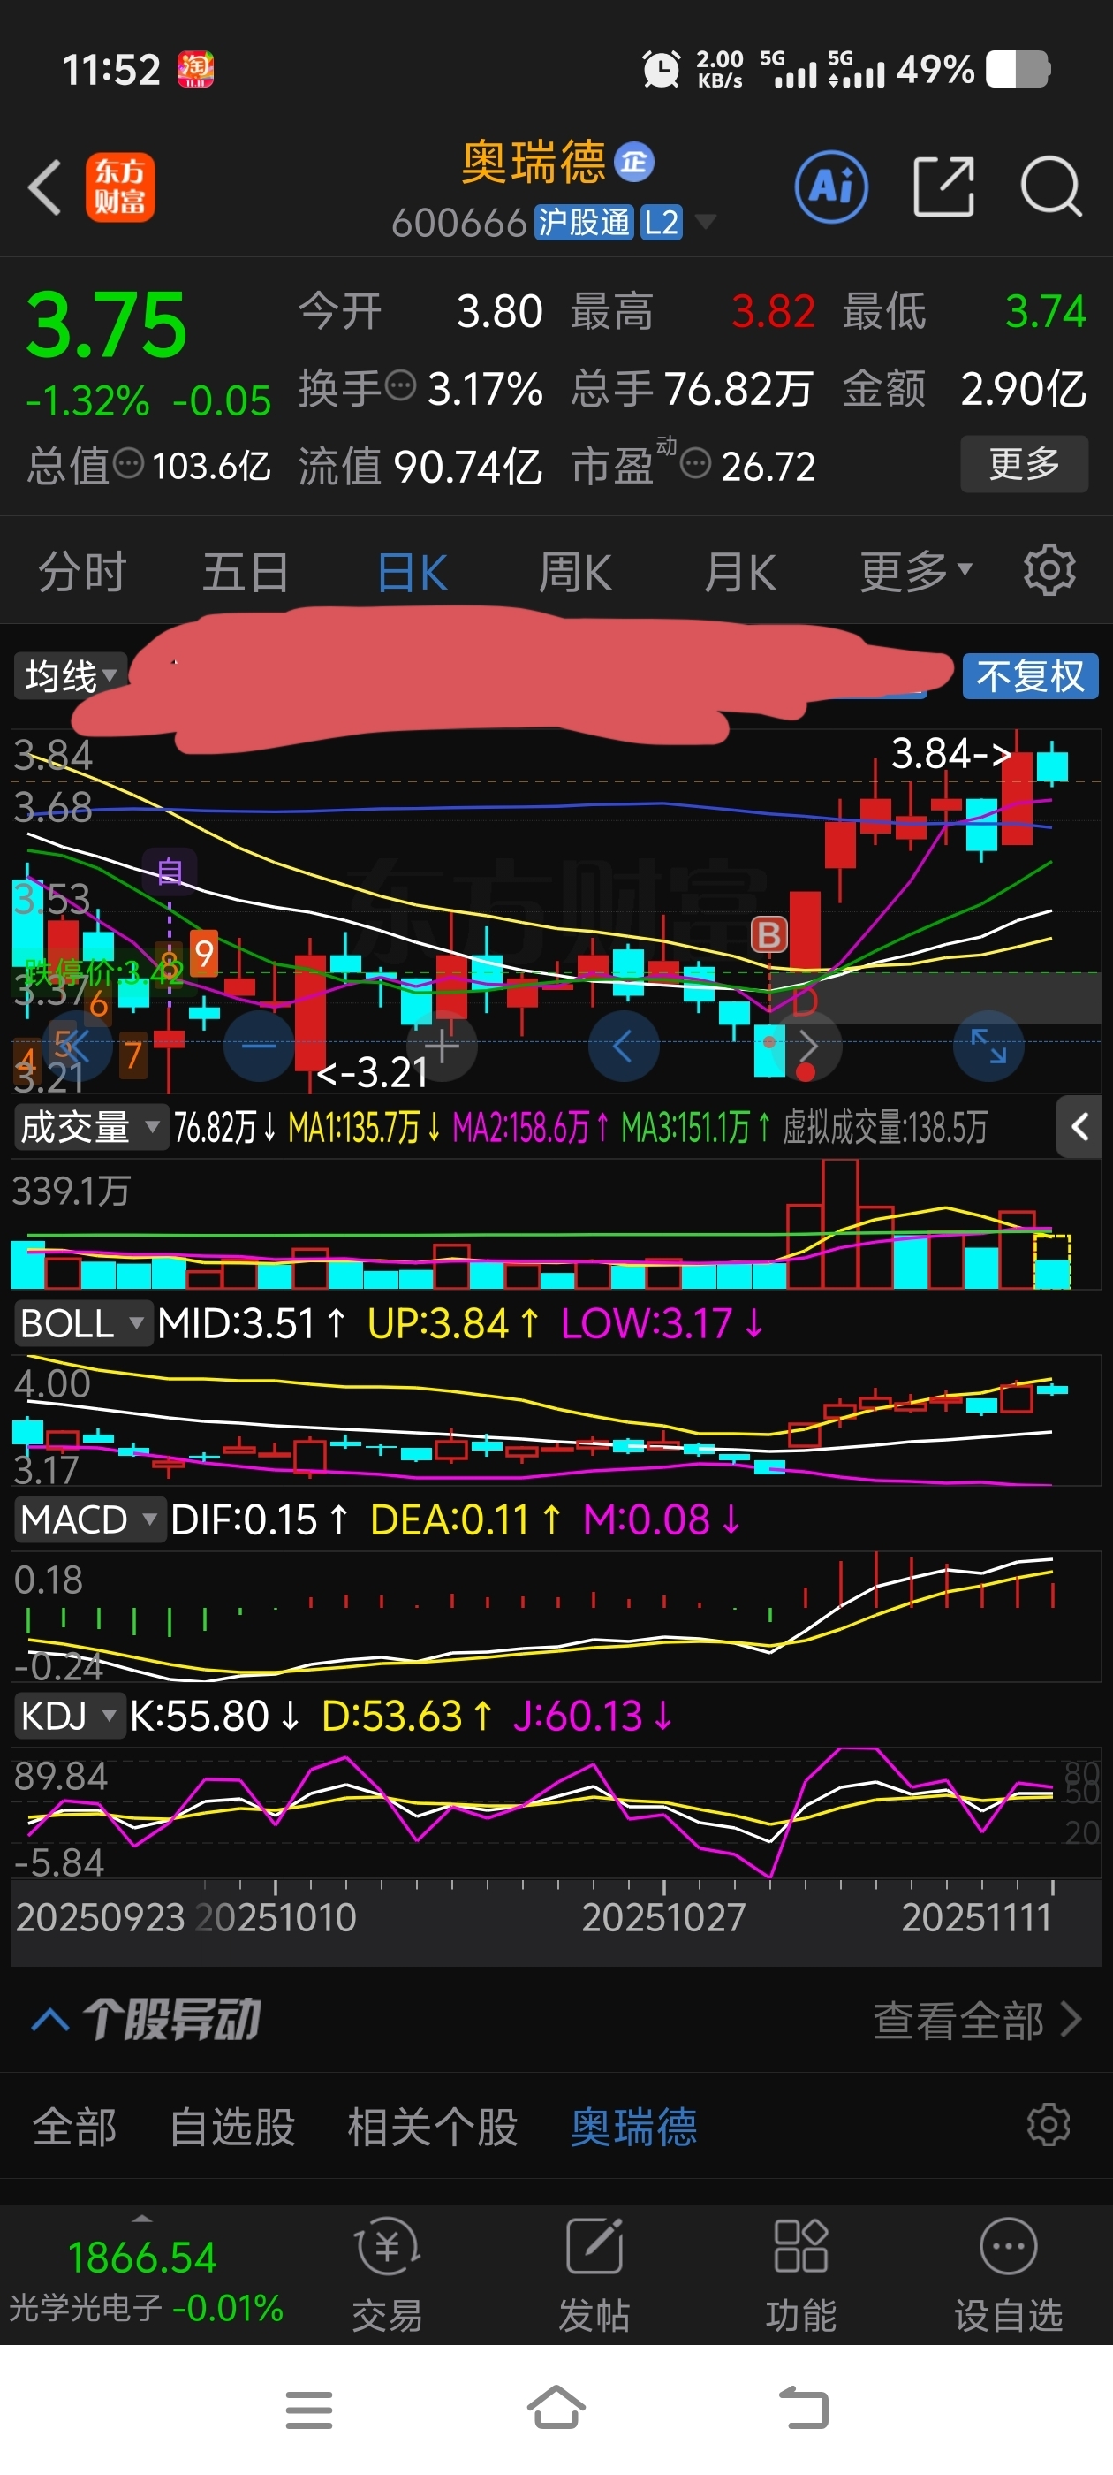Screen dimensions: 1113x2475
Task: Tap the 更多 quote details button
Action: click(1024, 464)
